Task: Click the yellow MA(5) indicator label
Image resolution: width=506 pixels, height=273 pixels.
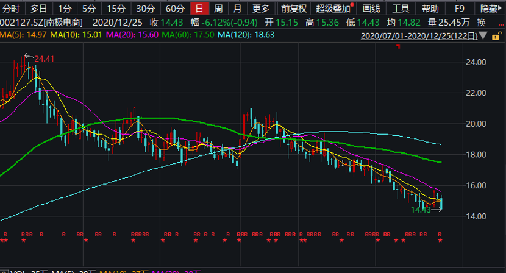Action: [x=15, y=35]
